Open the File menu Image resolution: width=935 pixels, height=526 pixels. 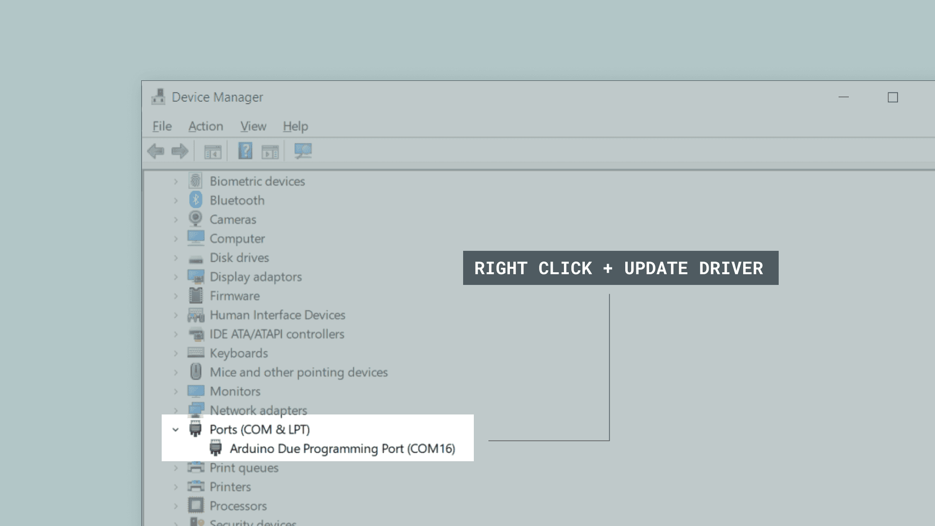[162, 126]
